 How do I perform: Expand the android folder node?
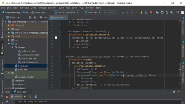click(9, 33)
